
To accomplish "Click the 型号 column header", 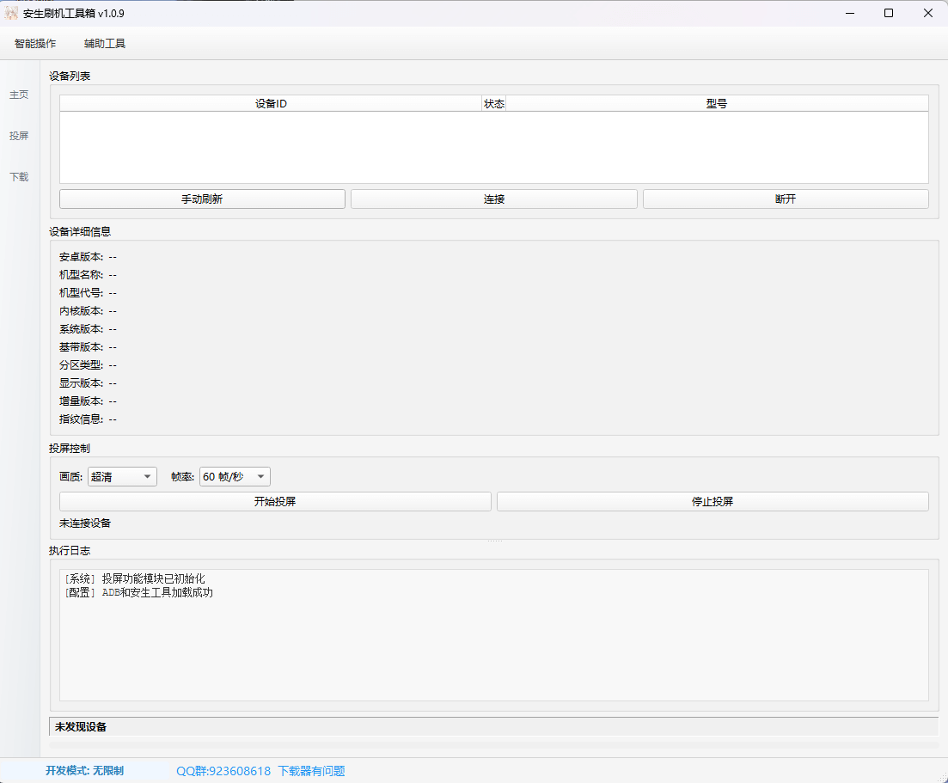I will [717, 102].
